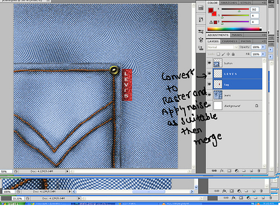Viewport: 280px width, 210px height.
Task: Open the Layers panel options menu
Action: tap(264, 41)
